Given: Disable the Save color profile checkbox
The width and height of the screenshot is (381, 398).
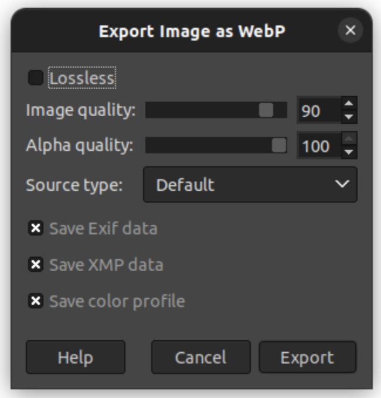Looking at the screenshot, I should click(x=36, y=301).
